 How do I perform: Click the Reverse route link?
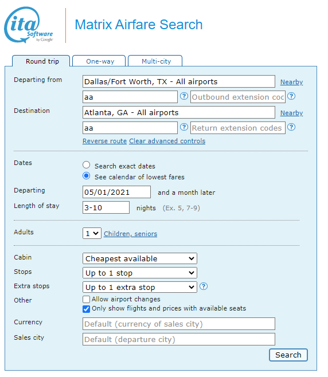point(105,141)
